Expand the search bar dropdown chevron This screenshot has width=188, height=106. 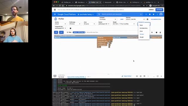141,14
